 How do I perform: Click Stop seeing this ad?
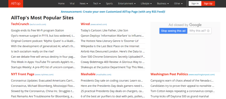pyautogui.click(x=173, y=31)
